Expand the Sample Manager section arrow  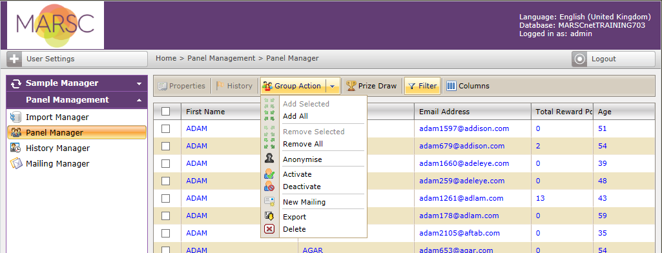click(x=140, y=84)
